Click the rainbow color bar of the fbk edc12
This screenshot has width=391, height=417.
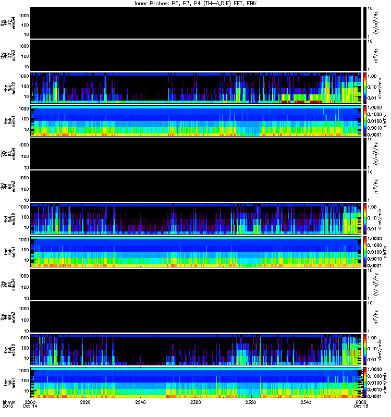pyautogui.click(x=364, y=350)
